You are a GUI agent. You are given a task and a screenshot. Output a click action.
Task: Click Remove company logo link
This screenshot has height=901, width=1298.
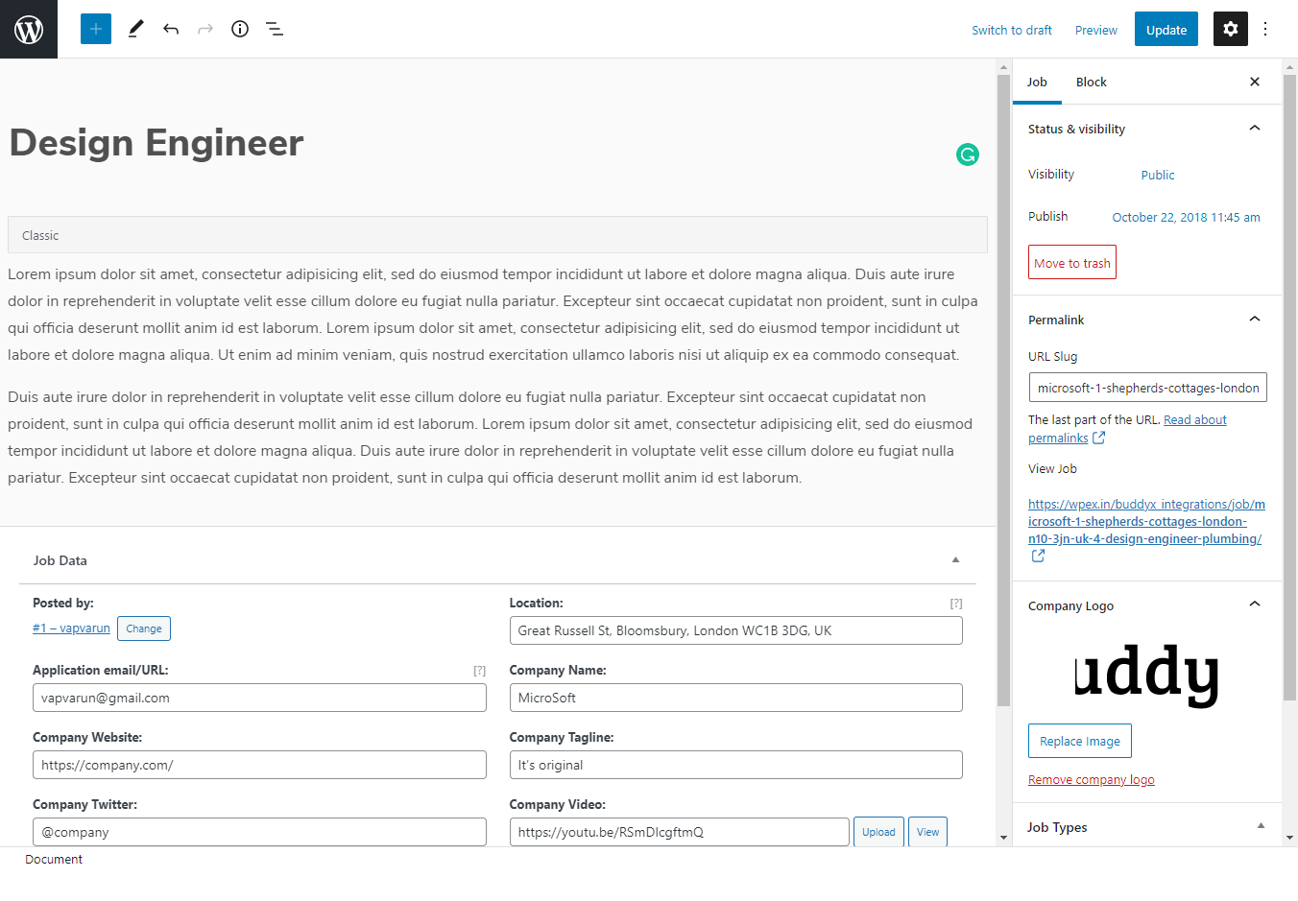tap(1091, 780)
